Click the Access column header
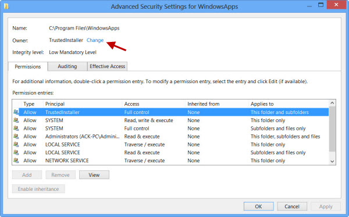Screen dimensions: 349x217 [132, 104]
